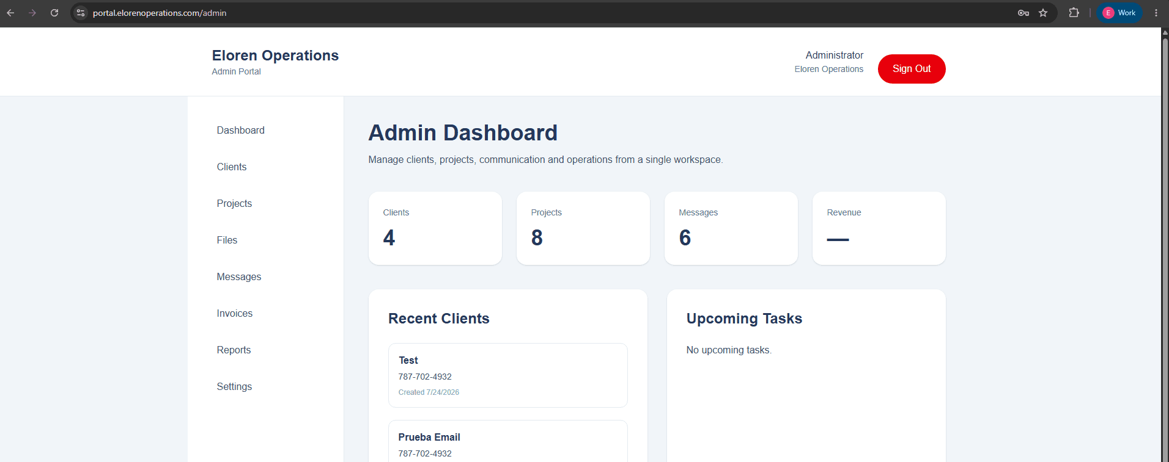Click the Admin Dashboard page heading

tap(463, 132)
